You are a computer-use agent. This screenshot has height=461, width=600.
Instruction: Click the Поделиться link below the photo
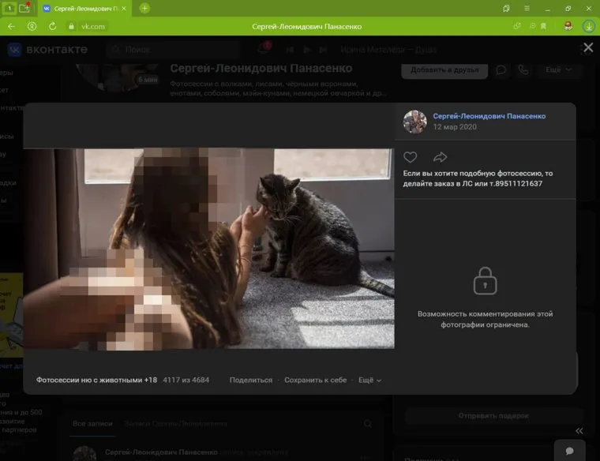tap(250, 380)
